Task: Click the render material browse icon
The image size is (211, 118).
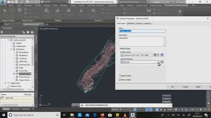Action: [162, 62]
